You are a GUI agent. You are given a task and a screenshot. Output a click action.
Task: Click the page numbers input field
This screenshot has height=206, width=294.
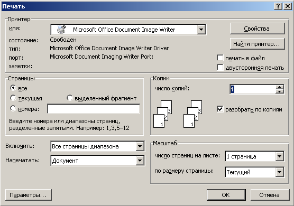coord(94,109)
